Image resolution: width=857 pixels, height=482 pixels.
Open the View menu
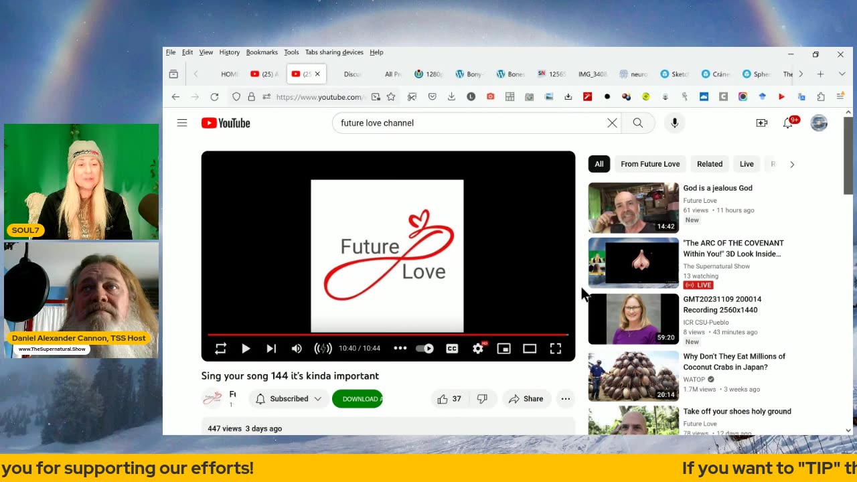[x=206, y=52]
